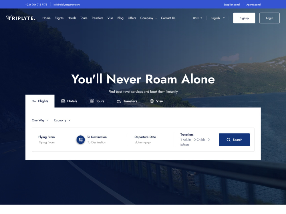Click the car icon on Transfers tab
The width and height of the screenshot is (286, 214).
[x=119, y=101]
